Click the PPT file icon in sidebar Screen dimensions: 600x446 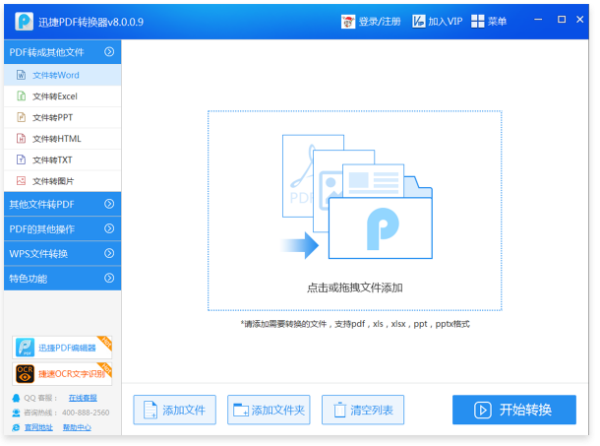[x=21, y=117]
